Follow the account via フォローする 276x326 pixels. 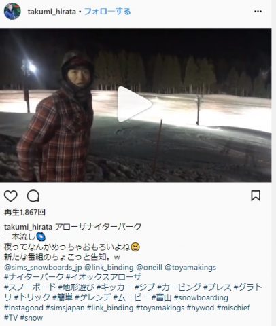107,12
